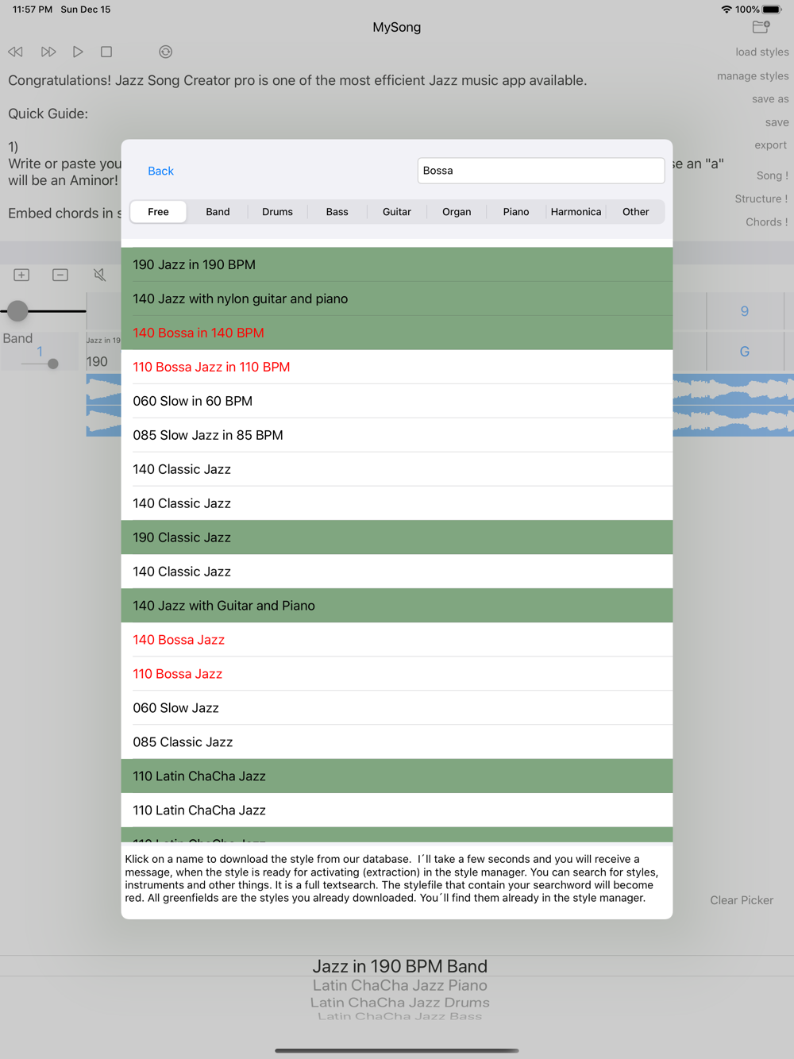Image resolution: width=794 pixels, height=1059 pixels.
Task: Click 'load styles' in right menu
Action: 762,52
